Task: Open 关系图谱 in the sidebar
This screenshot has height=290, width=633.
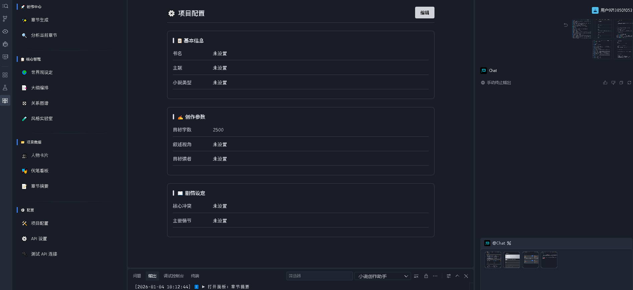Action: pos(40,103)
